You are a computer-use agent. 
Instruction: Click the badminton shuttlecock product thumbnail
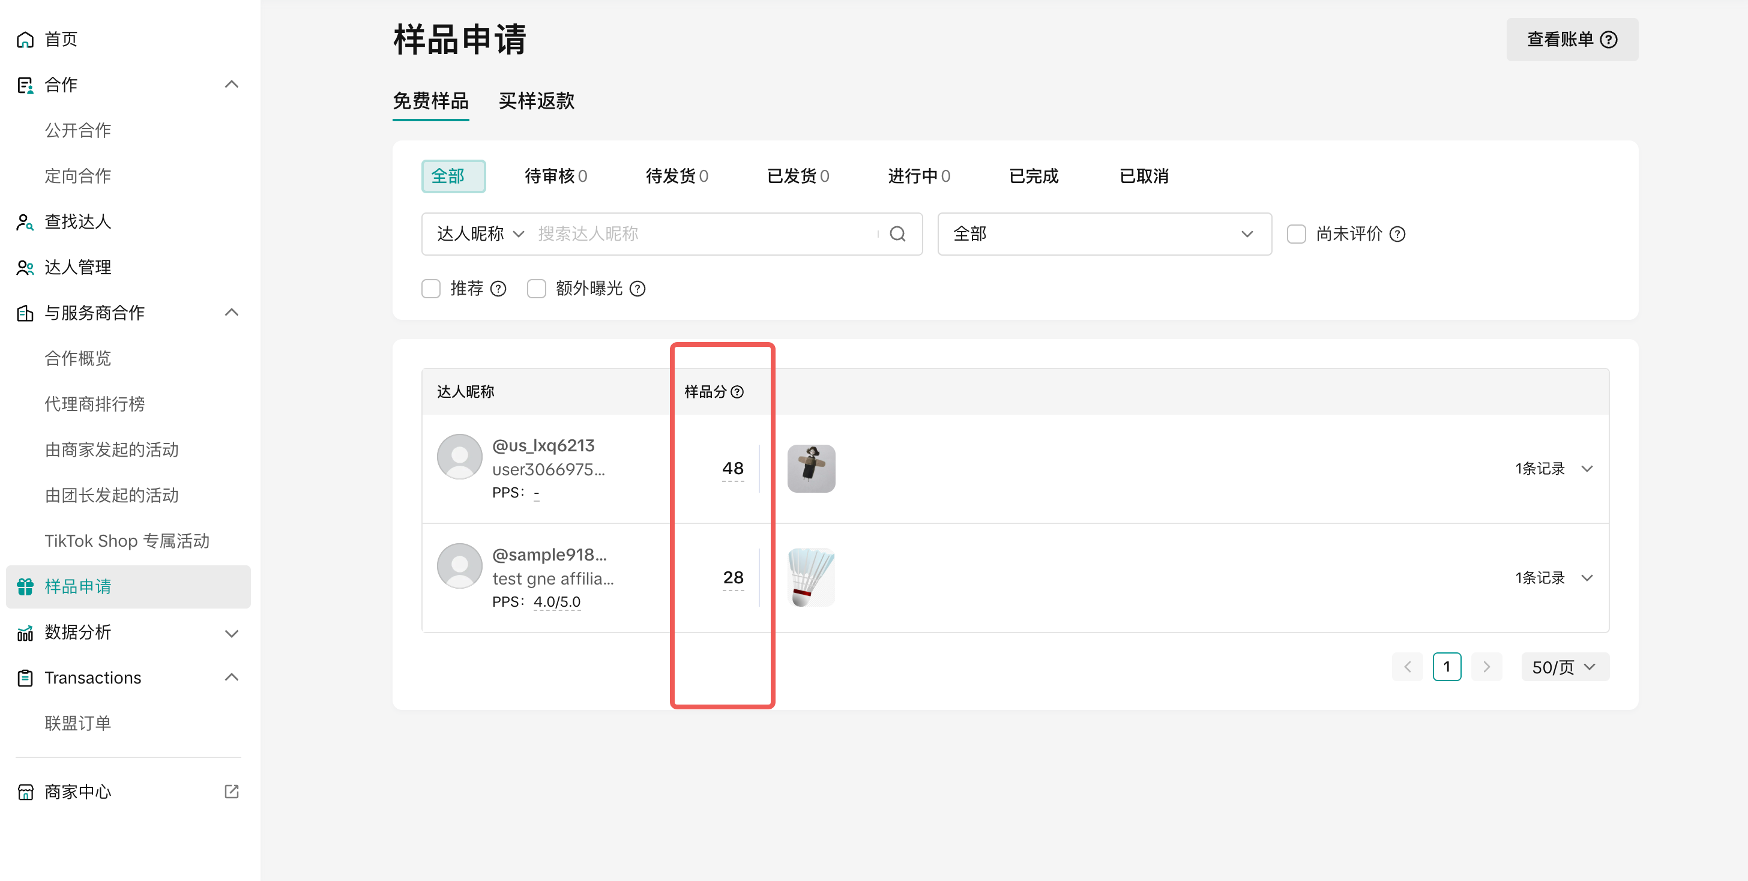click(811, 578)
